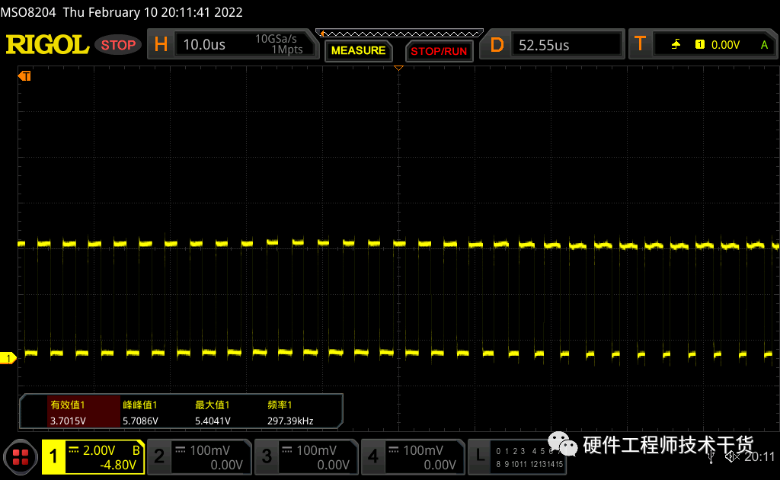
Task: Open trigger T settings label
Action: pos(640,44)
